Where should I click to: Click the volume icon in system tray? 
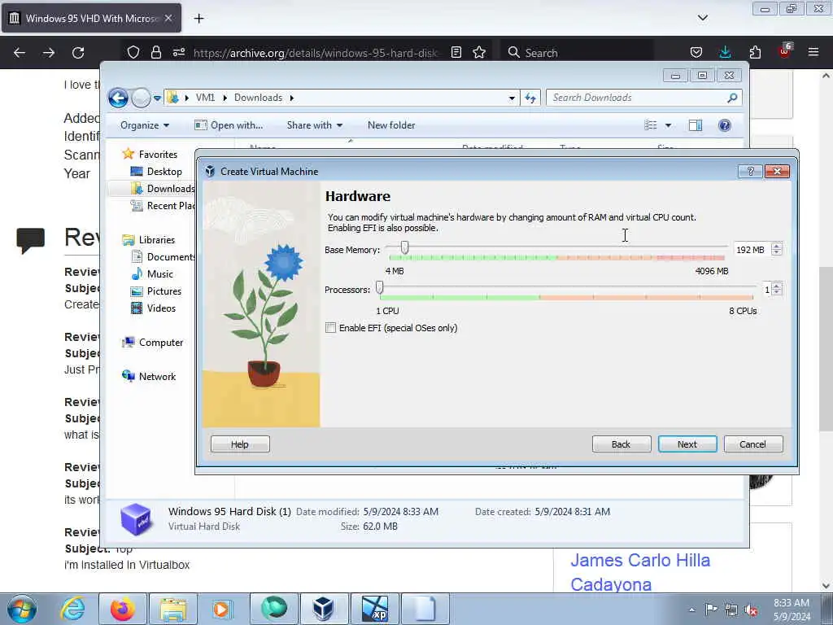(x=751, y=610)
